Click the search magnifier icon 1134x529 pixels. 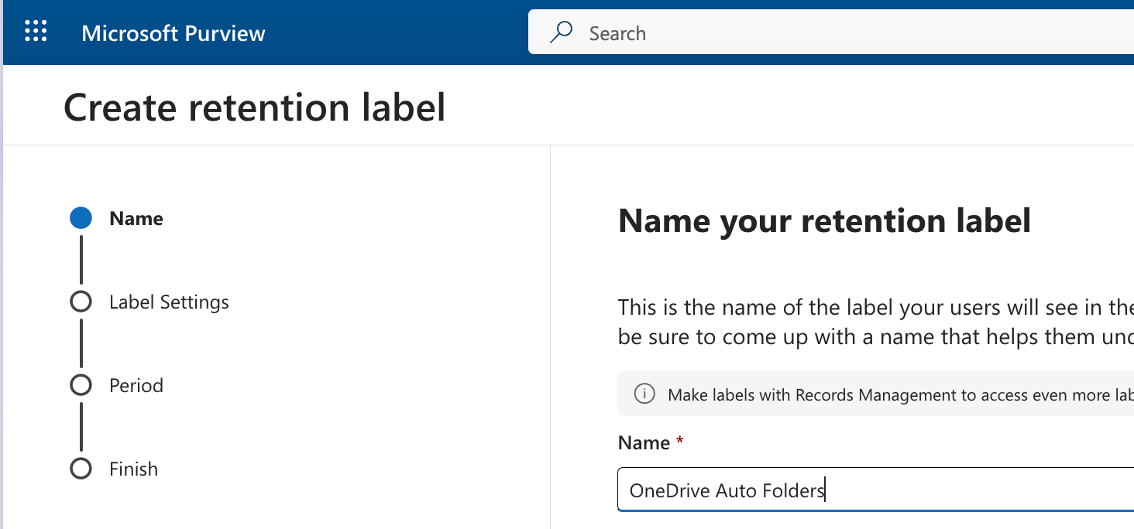[561, 32]
